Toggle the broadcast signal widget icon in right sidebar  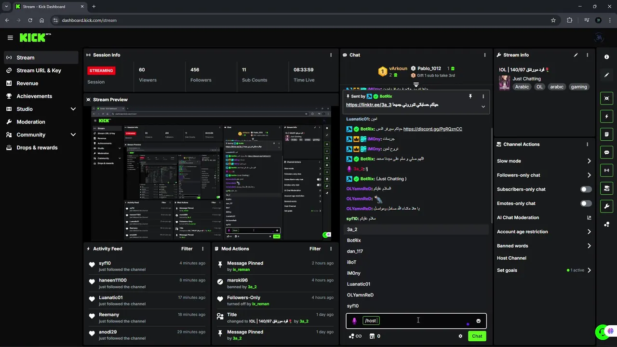pos(607,170)
